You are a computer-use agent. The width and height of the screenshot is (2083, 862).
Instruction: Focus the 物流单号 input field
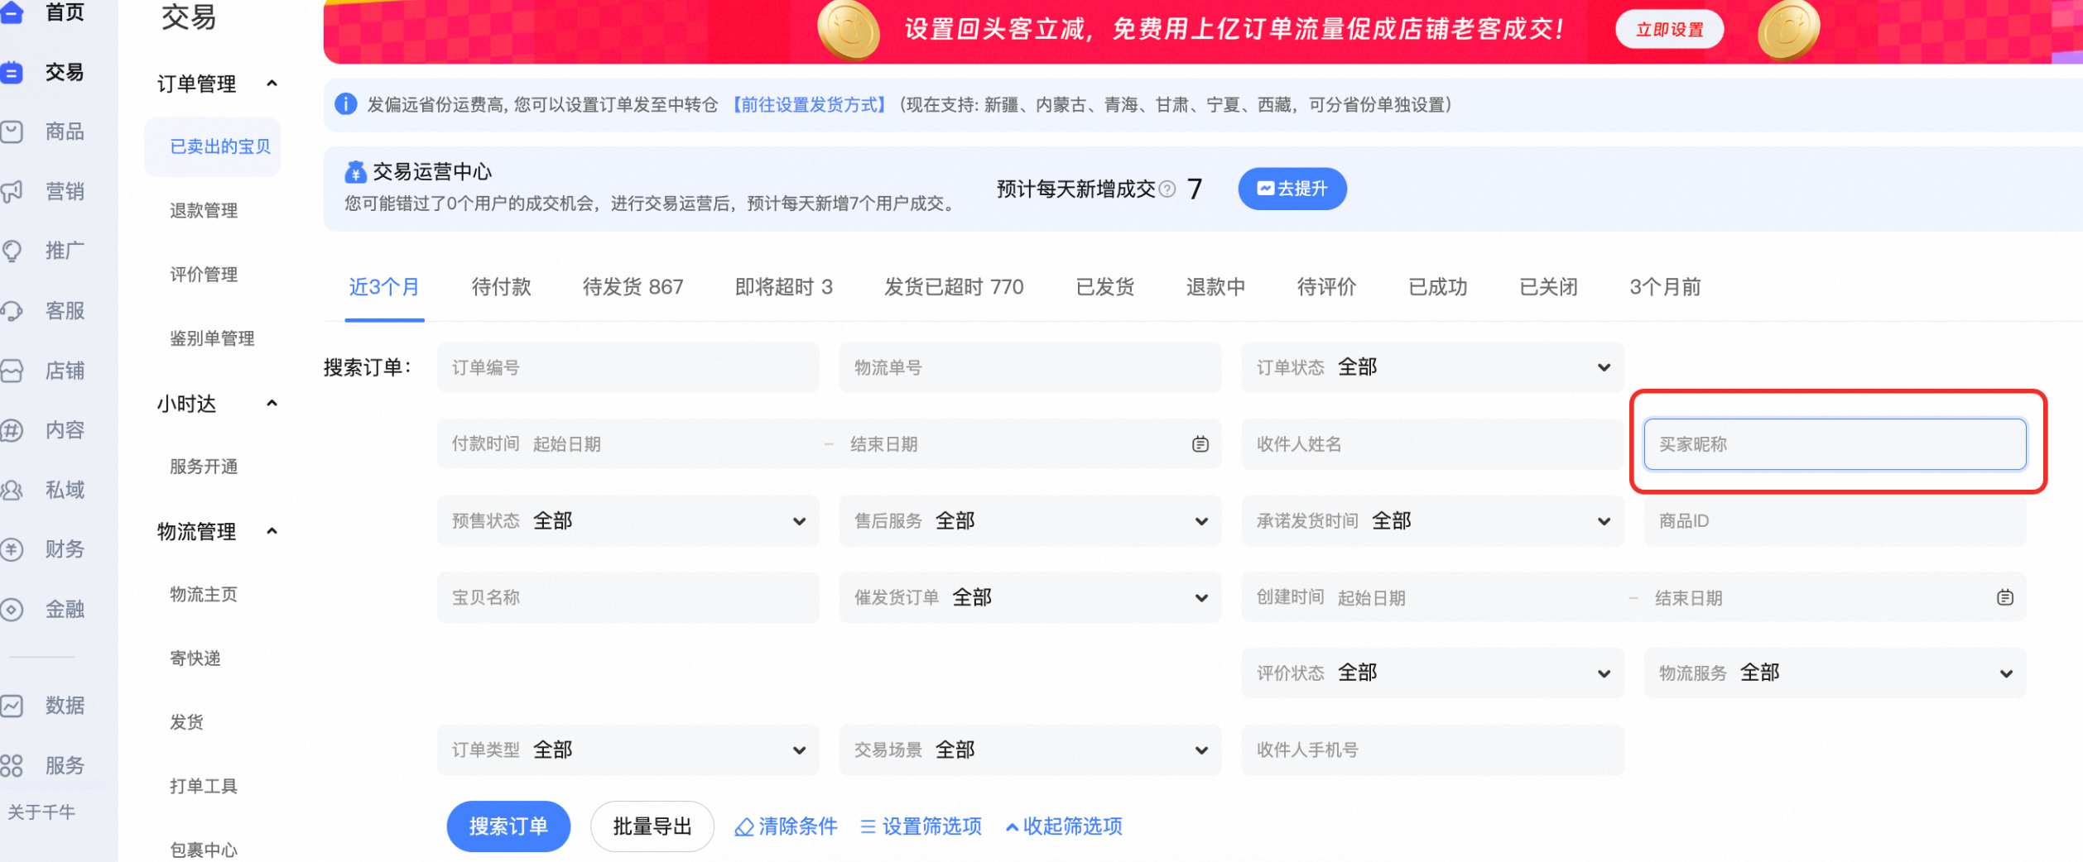click(1030, 367)
